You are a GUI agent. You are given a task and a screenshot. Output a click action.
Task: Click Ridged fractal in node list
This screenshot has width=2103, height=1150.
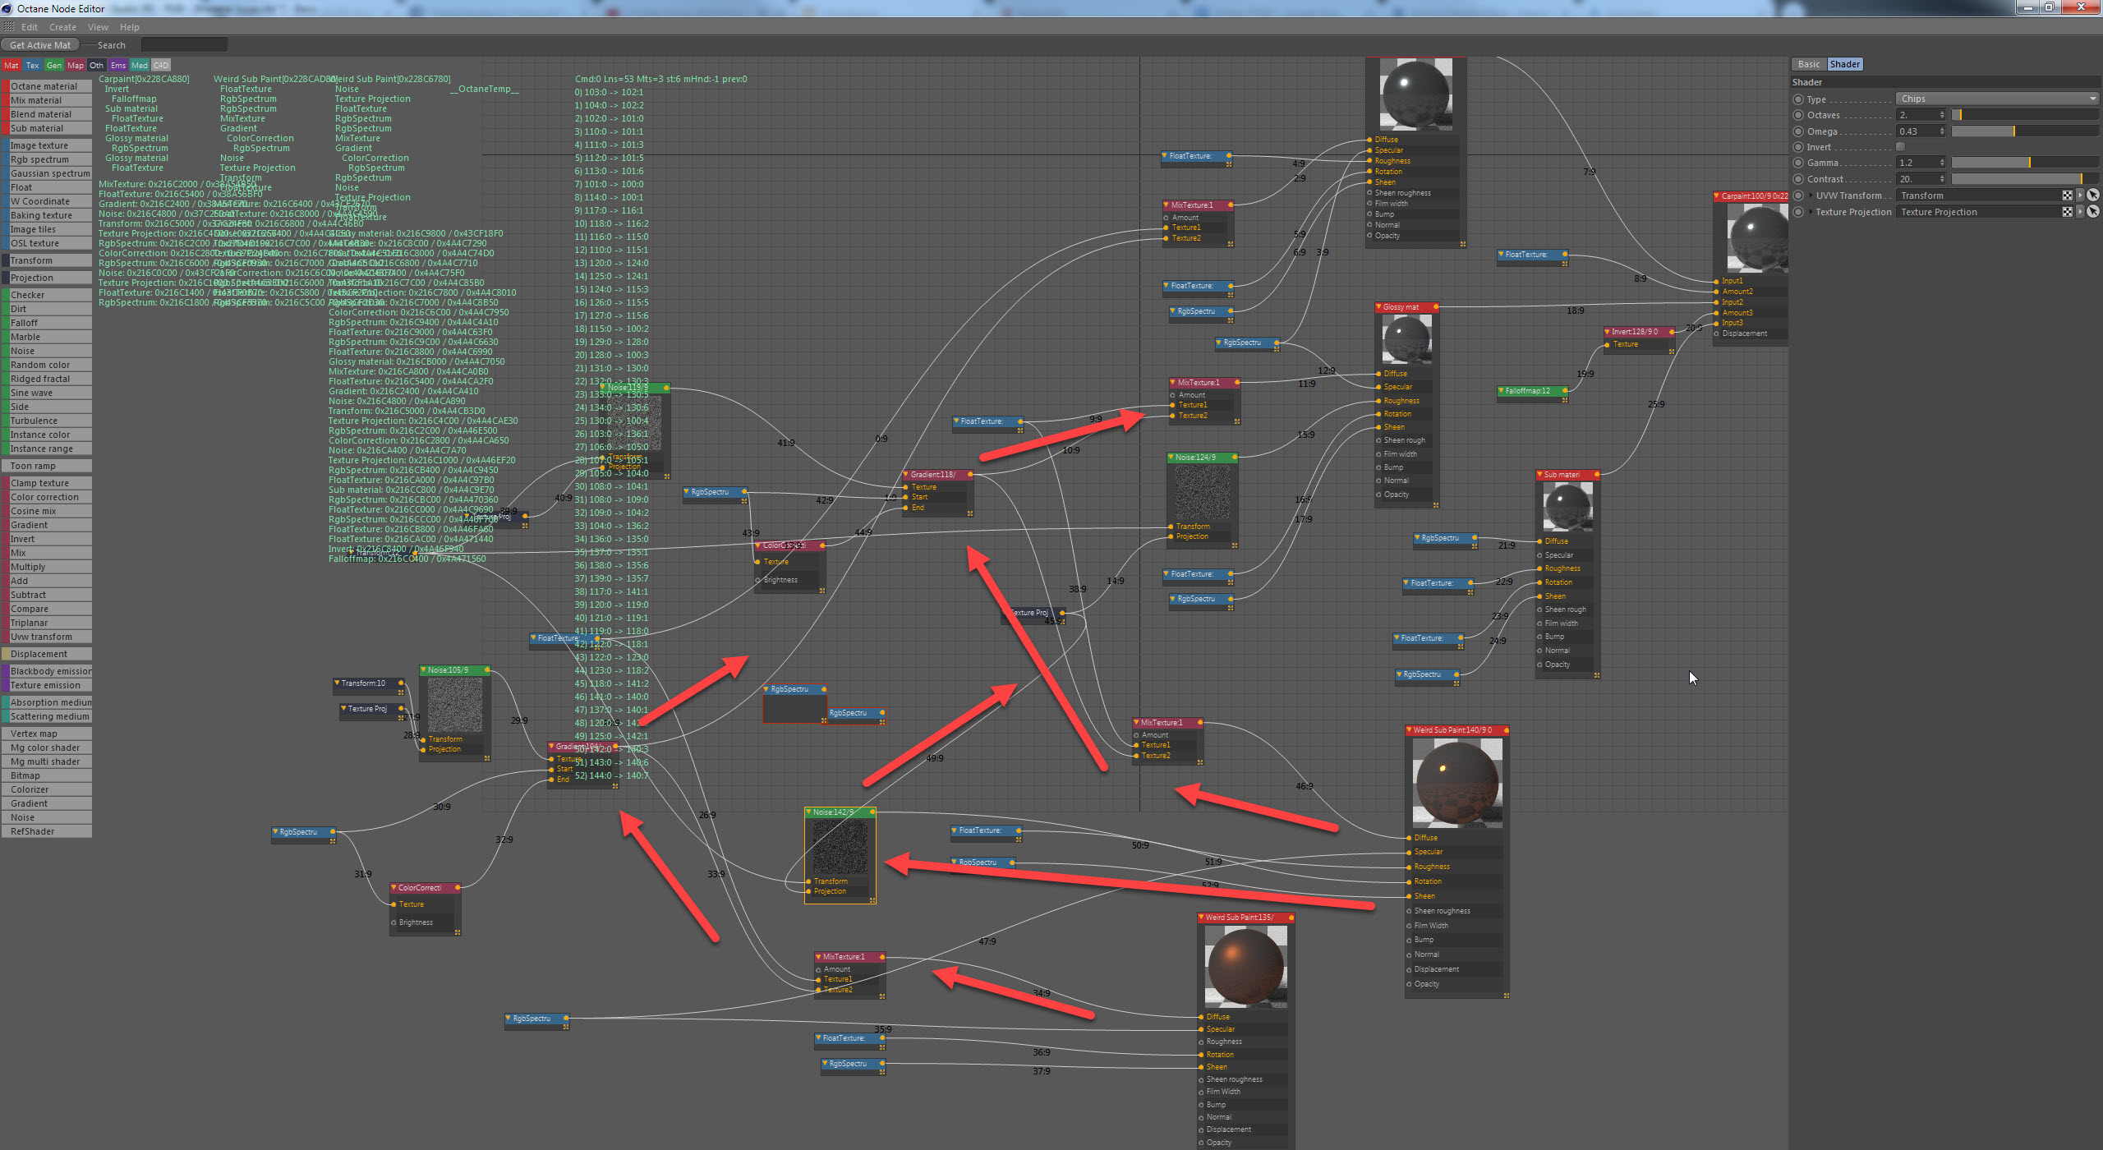[x=40, y=379]
